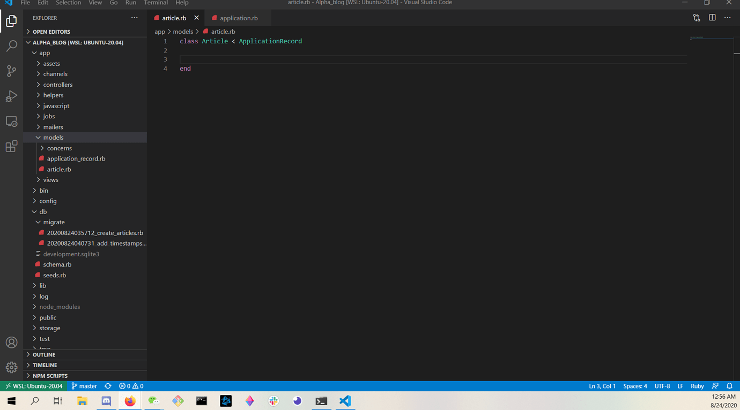This screenshot has height=410, width=740.
Task: Open the notifications bell in status bar
Action: 729,386
